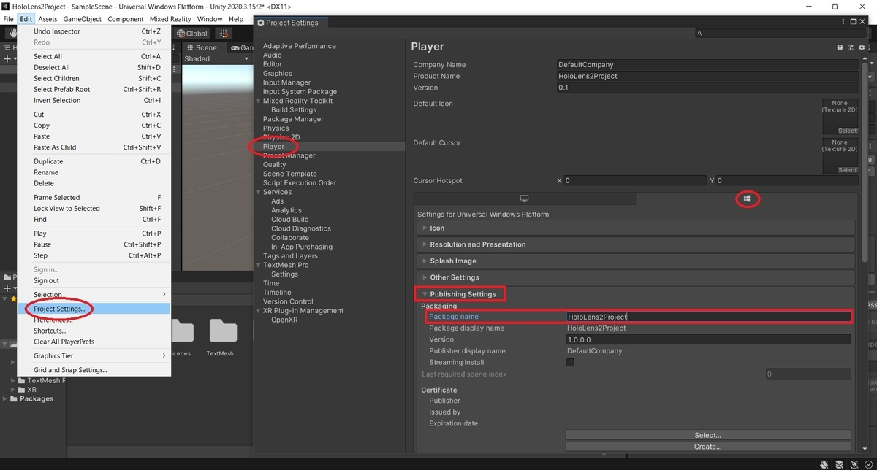Select Cloud Diagnostics under Services
Screen dimensions: 877x470
pyautogui.click(x=301, y=228)
